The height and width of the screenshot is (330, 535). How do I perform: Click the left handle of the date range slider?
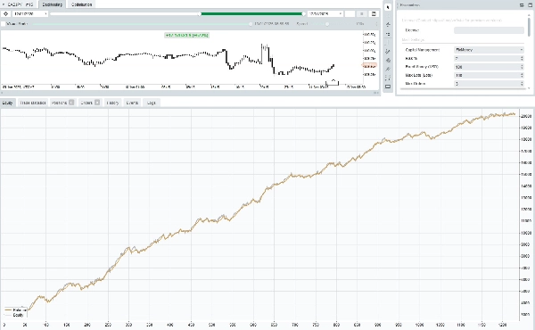coord(200,13)
